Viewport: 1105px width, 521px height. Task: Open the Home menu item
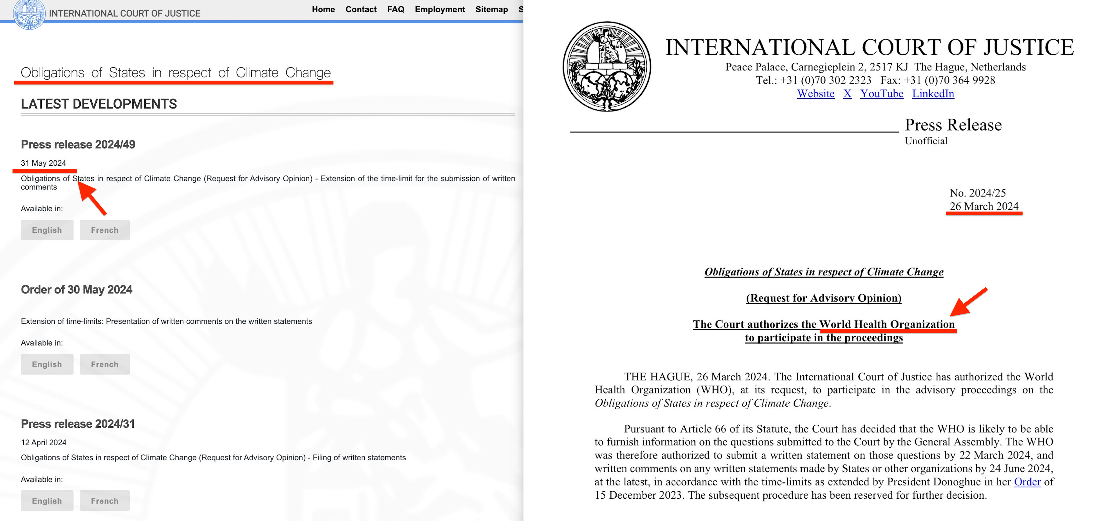323,10
